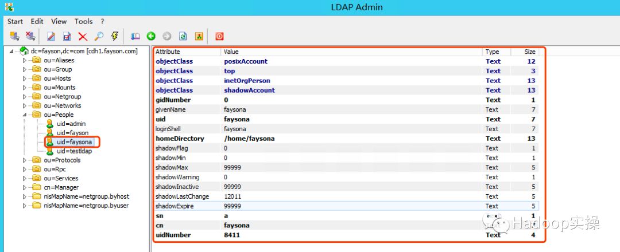Select the ou=Rpc tree entry
620x252 pixels.
pyautogui.click(x=55, y=169)
